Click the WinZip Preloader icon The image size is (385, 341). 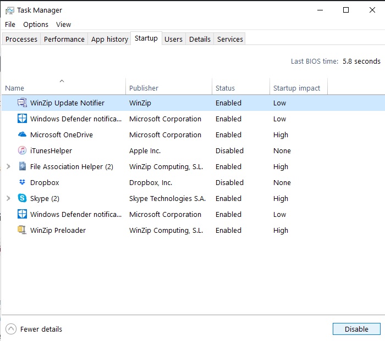click(x=22, y=230)
